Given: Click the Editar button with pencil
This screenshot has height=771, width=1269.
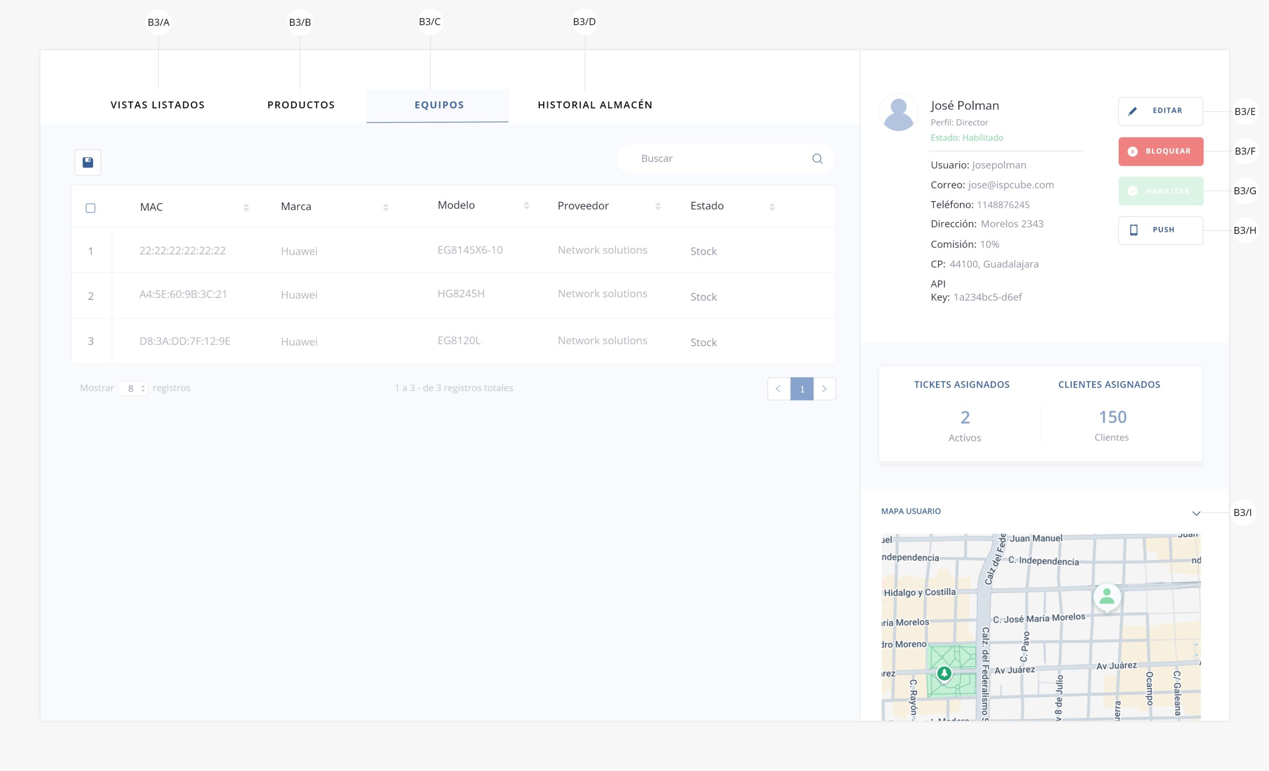Looking at the screenshot, I should coord(1160,111).
